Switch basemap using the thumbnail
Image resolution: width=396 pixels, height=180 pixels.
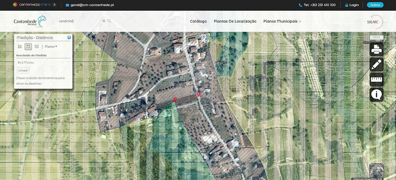pos(377,171)
